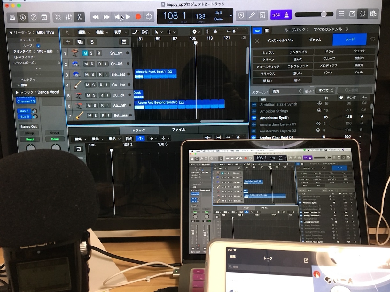This screenshot has height=292, width=390.
Task: Select the ムード loop tab
Action: [x=350, y=40]
